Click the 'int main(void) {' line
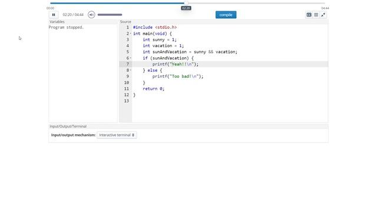The image size is (377, 212). (153, 34)
